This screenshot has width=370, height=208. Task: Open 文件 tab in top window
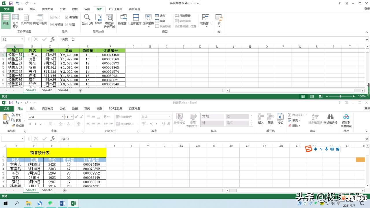[x=7, y=9]
